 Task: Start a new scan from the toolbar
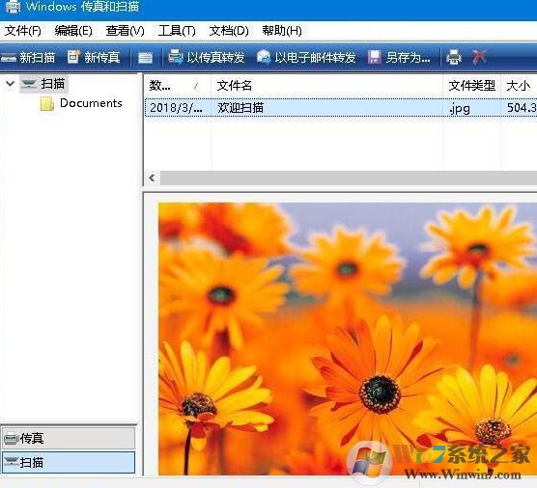(x=28, y=57)
